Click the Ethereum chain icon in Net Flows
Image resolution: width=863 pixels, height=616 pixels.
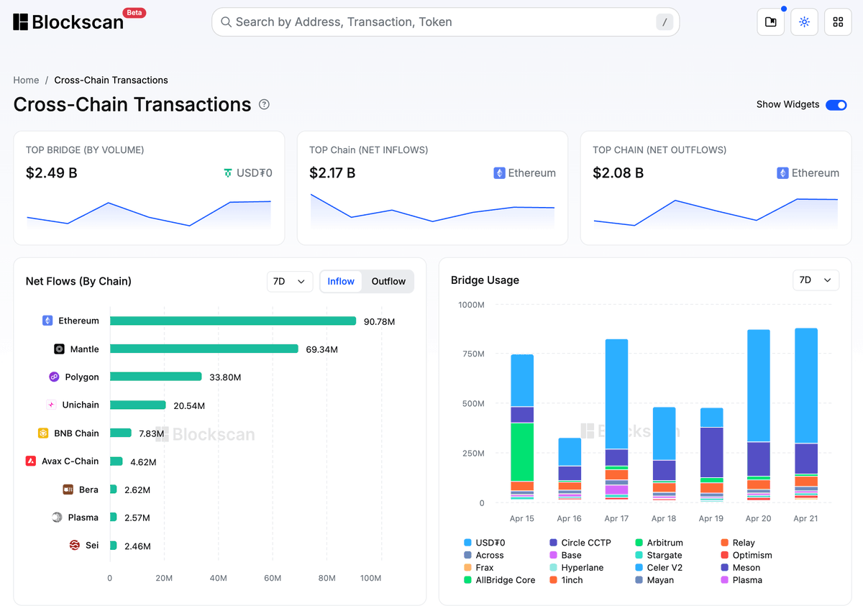47,321
